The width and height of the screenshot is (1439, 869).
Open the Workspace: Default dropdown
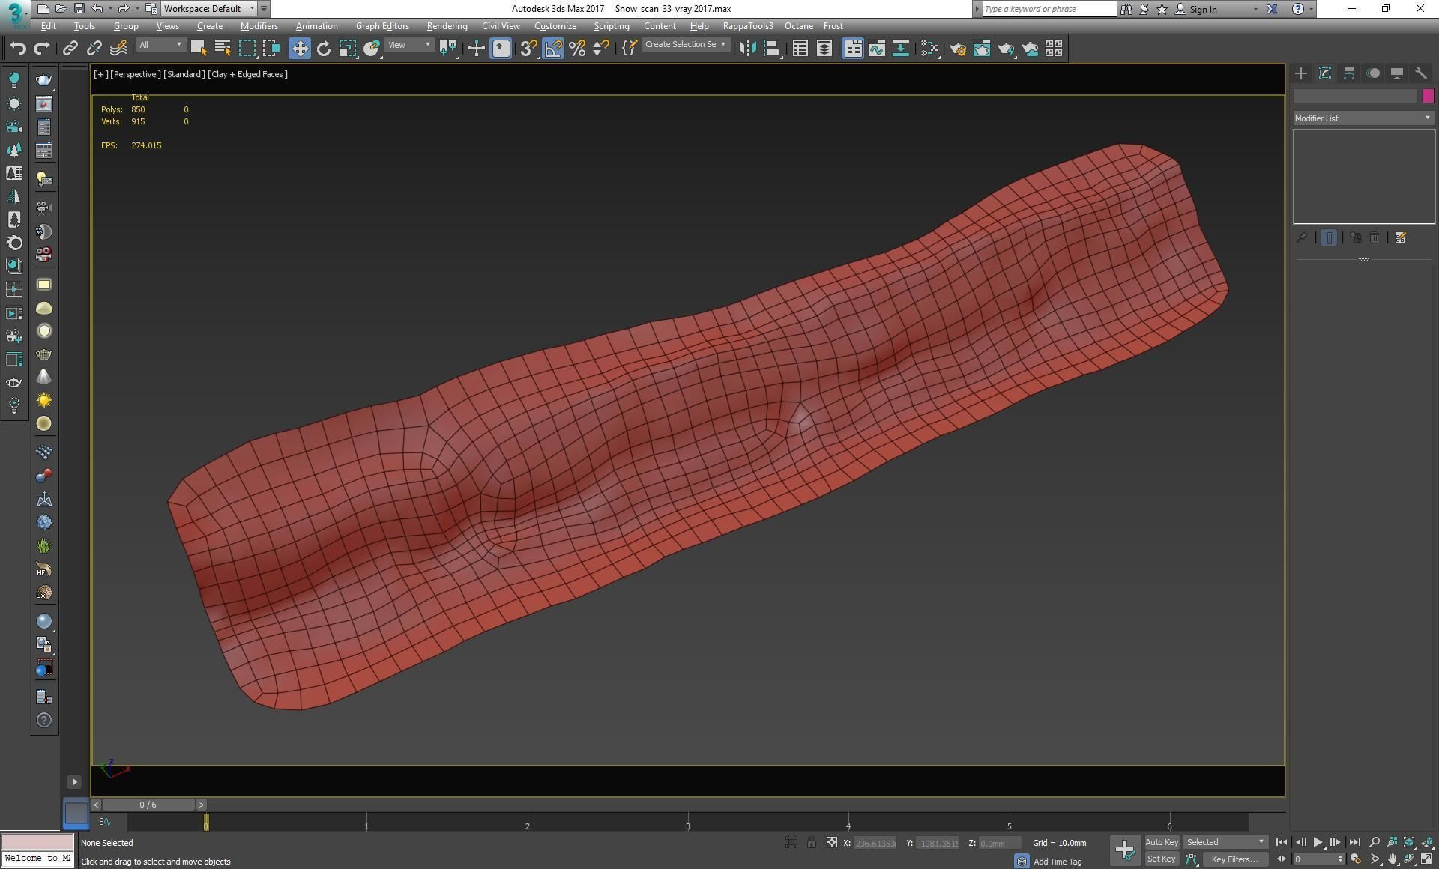(x=209, y=9)
